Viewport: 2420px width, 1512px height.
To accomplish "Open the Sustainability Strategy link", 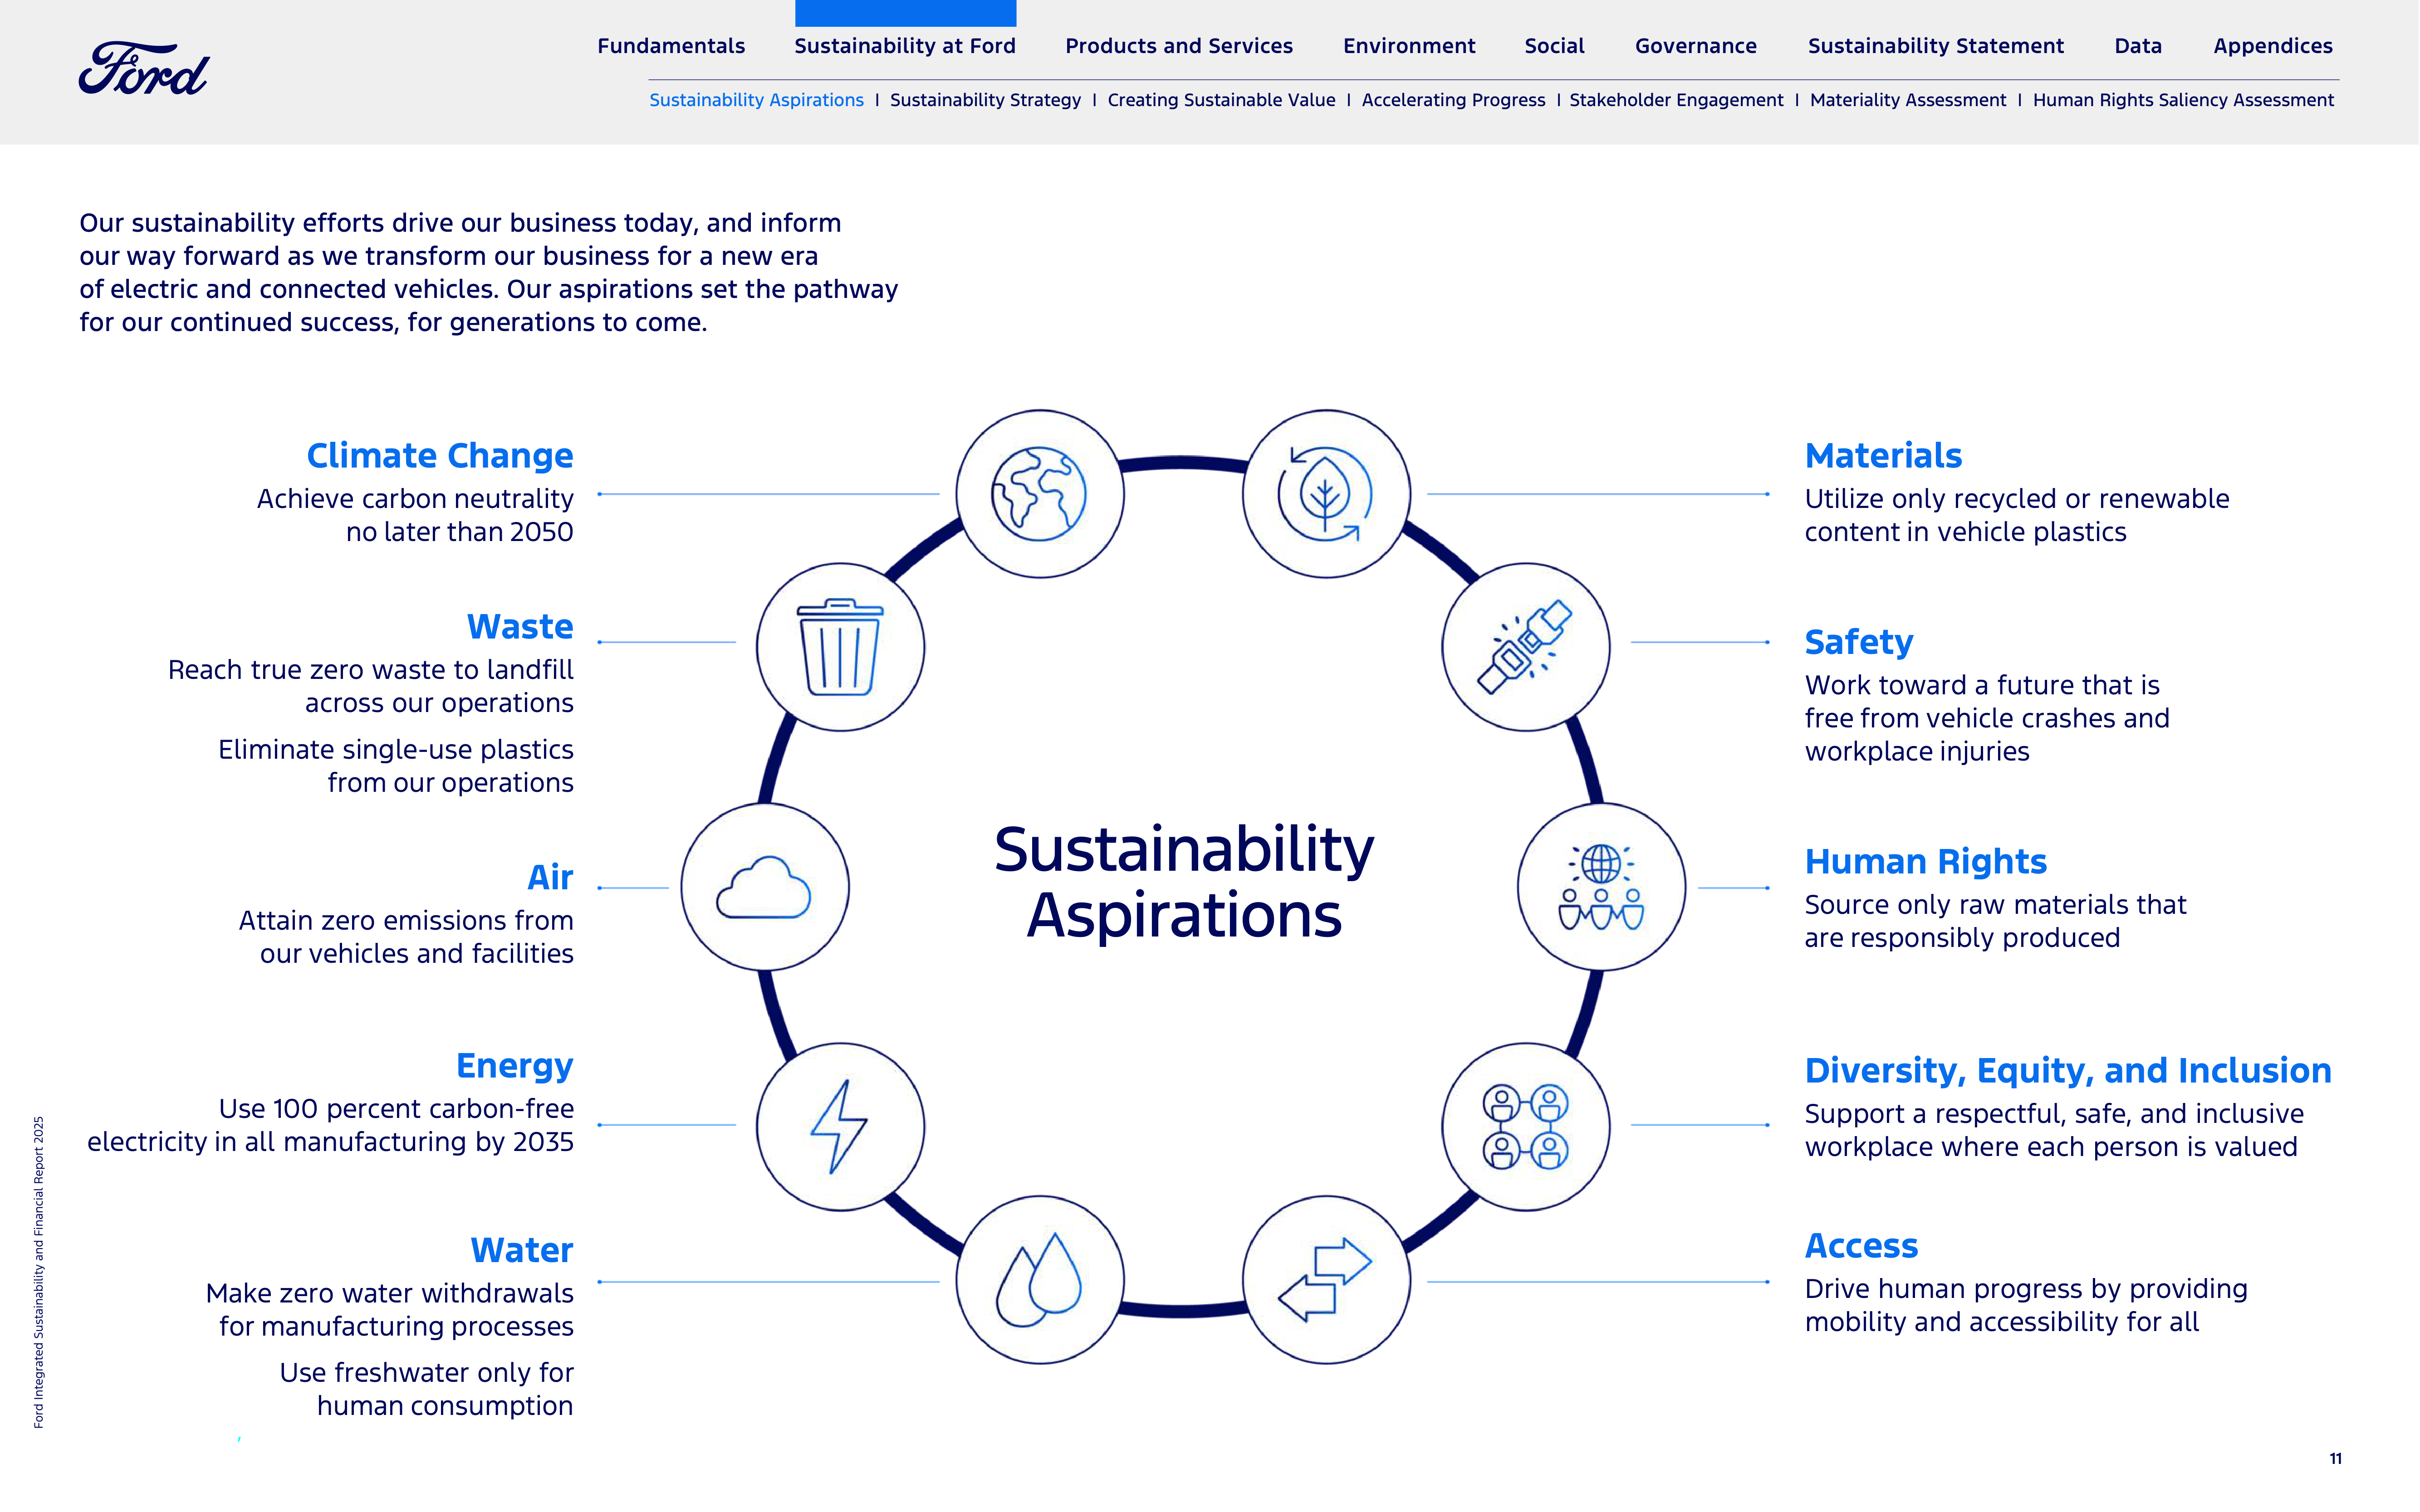I will tap(985, 100).
